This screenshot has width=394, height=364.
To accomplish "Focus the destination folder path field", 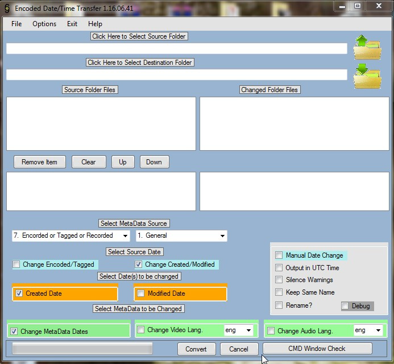I will 177,75.
